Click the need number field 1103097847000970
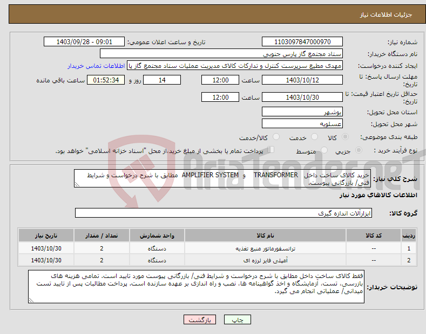426x334 pixels. pos(302,42)
